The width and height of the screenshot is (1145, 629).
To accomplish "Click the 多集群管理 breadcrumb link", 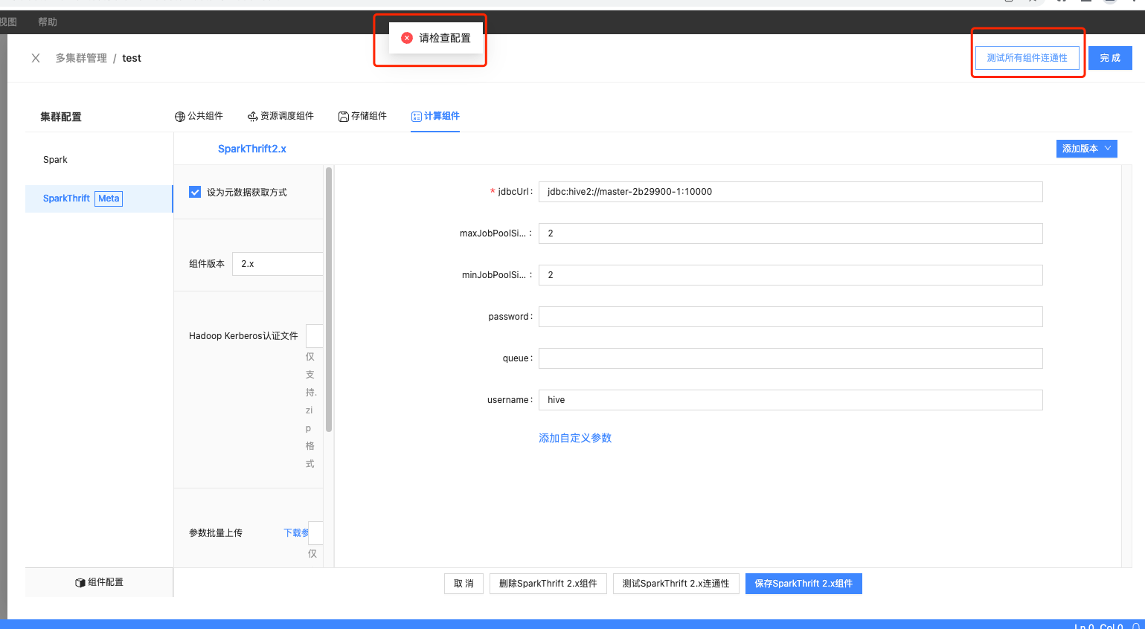I will [x=81, y=58].
